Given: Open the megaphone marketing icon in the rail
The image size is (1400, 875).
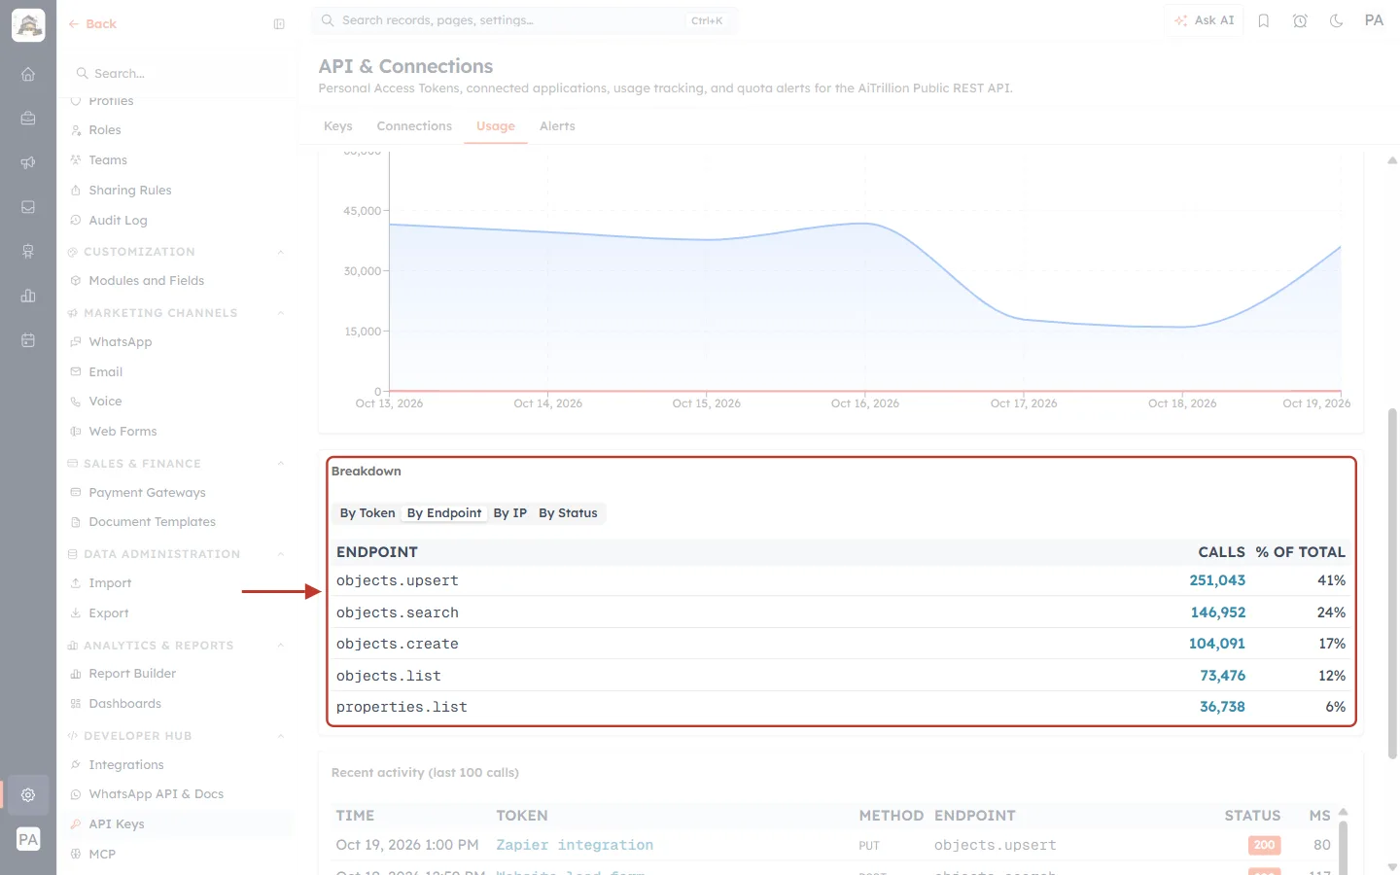Looking at the screenshot, I should click(28, 162).
